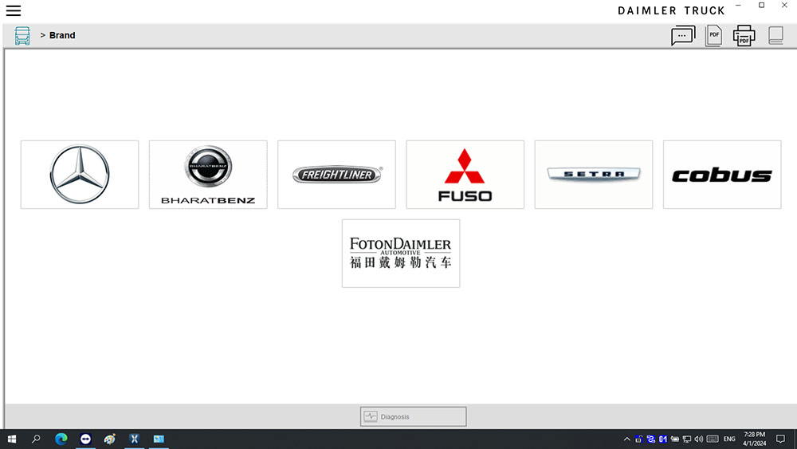Viewport: 797px width, 449px height.
Task: Choose the Cobus brand tile
Action: pos(722,175)
